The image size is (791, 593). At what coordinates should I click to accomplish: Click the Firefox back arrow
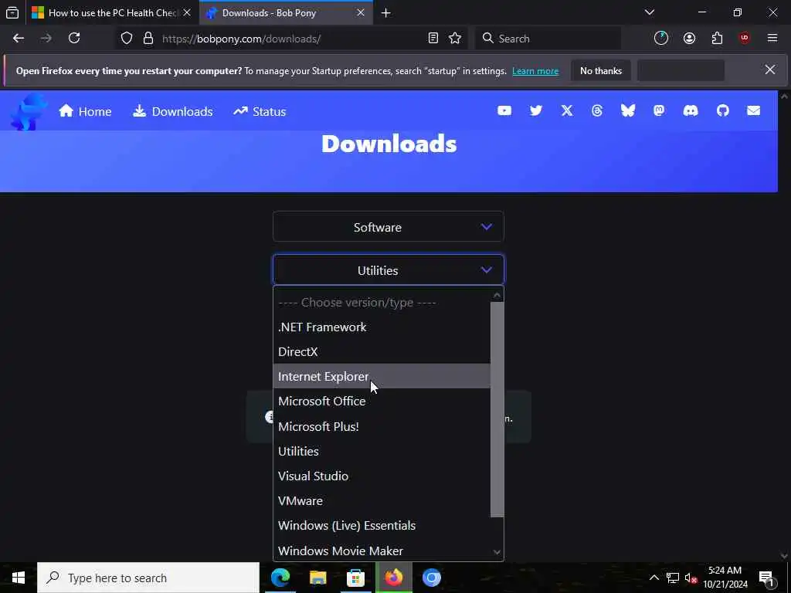click(x=19, y=39)
